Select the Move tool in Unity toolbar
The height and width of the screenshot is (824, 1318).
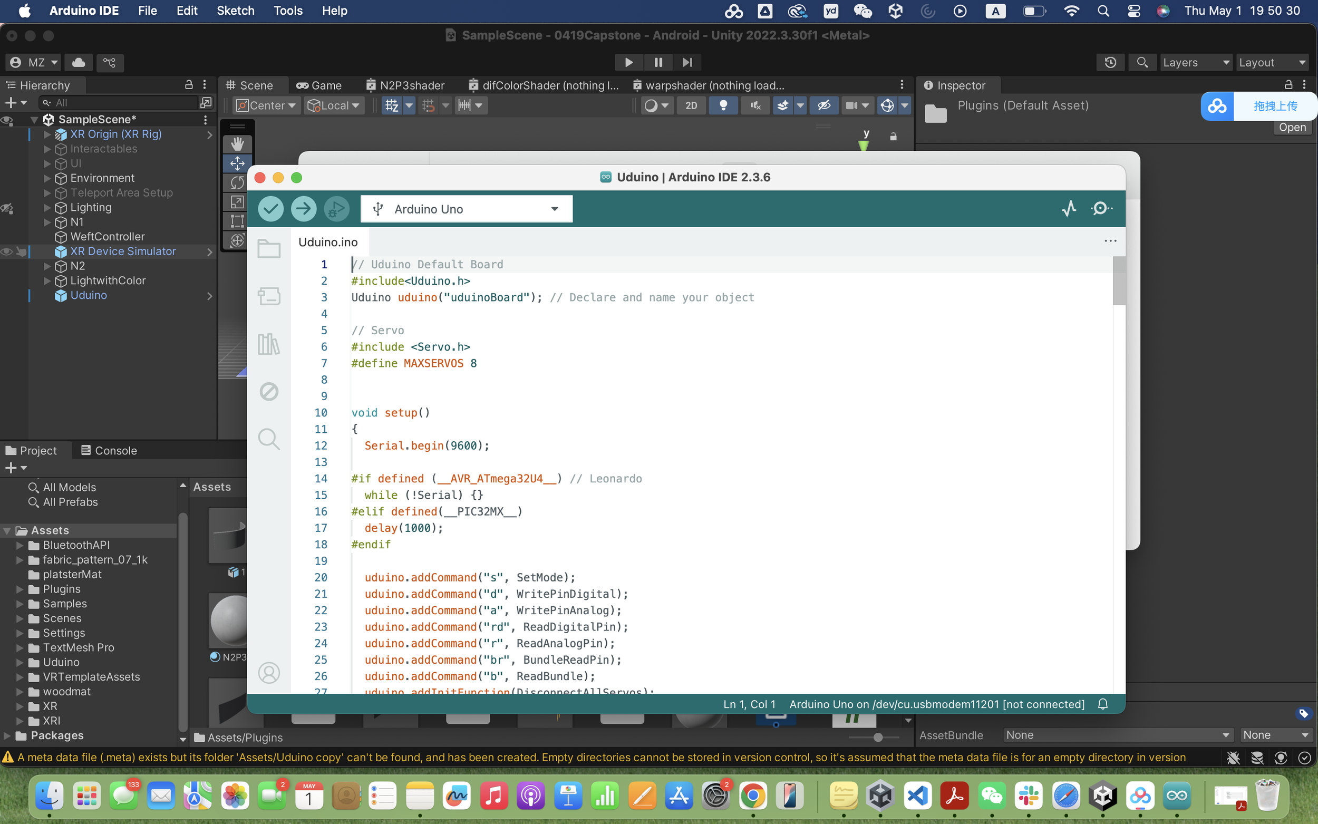coord(237,163)
